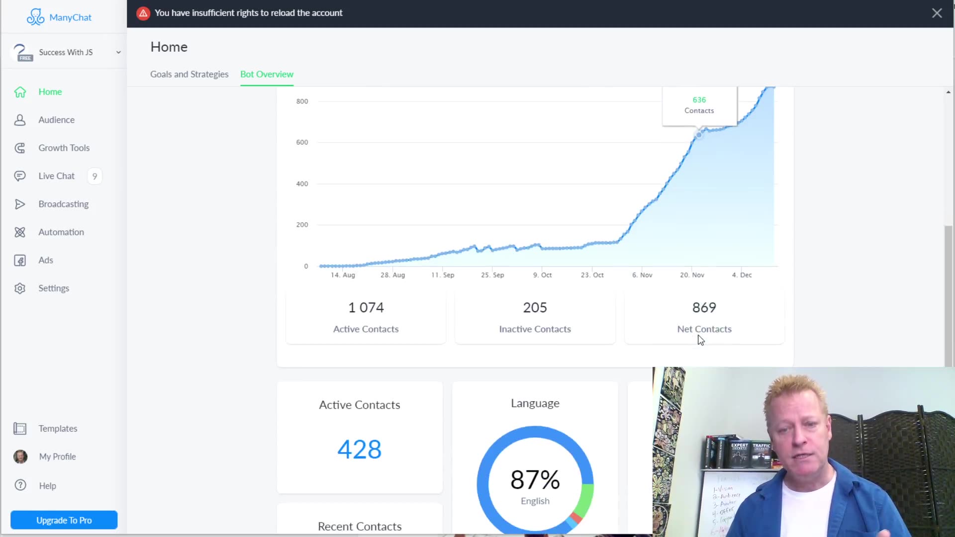Click the Home page heading
Viewport: 955px width, 537px height.
[x=169, y=47]
